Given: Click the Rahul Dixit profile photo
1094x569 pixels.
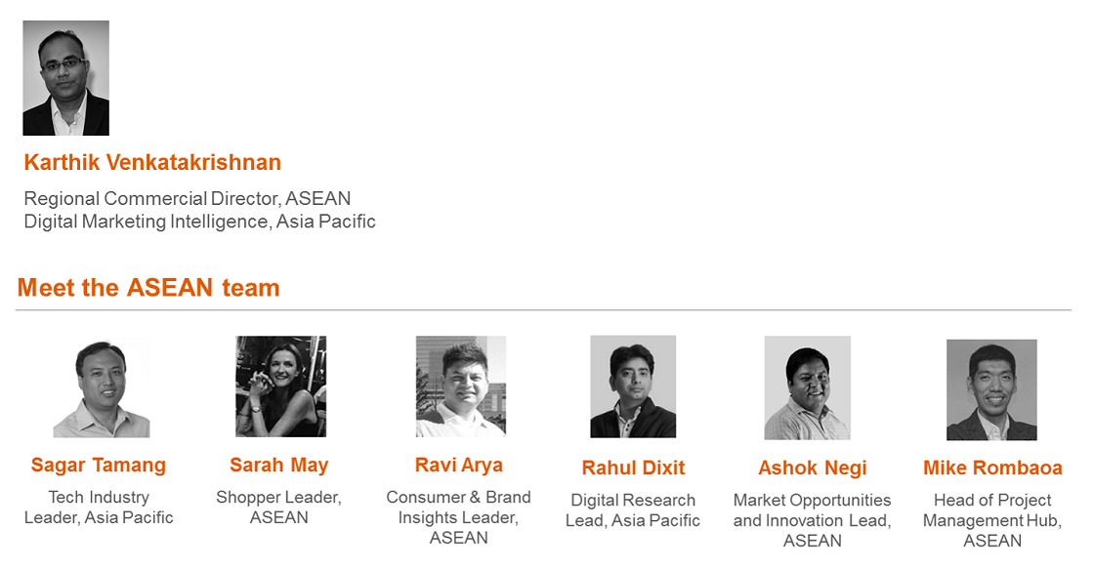Looking at the screenshot, I should click(x=633, y=386).
